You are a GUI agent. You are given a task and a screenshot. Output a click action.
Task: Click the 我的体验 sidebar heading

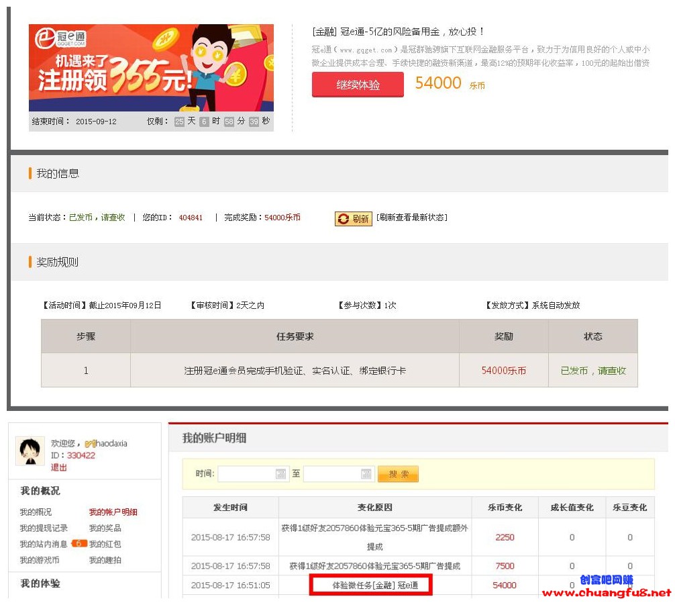pyautogui.click(x=40, y=584)
